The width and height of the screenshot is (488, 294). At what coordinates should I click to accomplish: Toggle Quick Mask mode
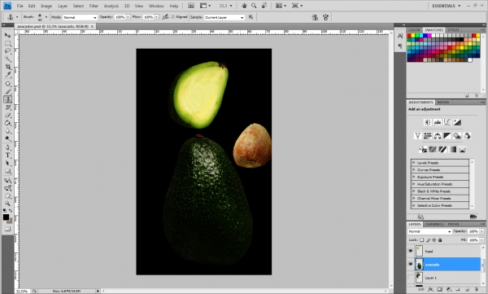(7, 229)
